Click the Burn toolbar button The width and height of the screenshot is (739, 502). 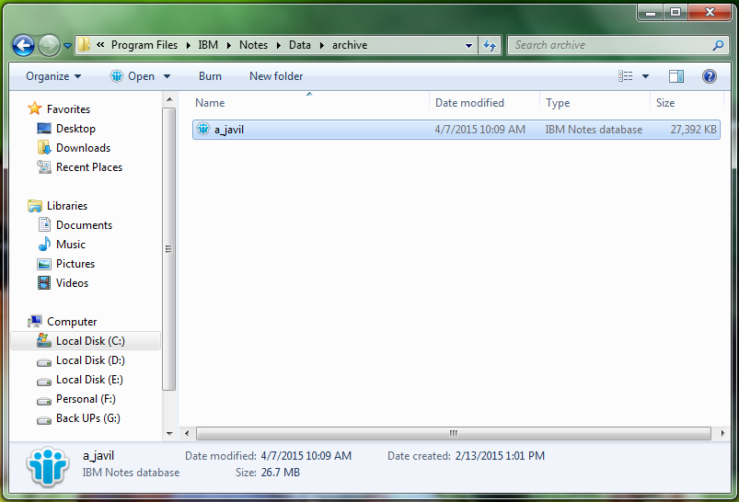(x=210, y=76)
